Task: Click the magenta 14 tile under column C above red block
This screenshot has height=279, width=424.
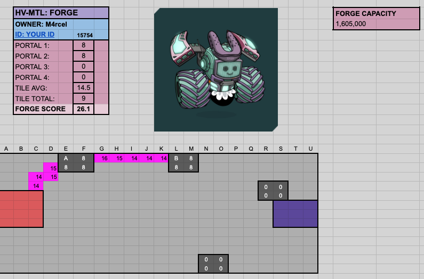Action: 36,186
